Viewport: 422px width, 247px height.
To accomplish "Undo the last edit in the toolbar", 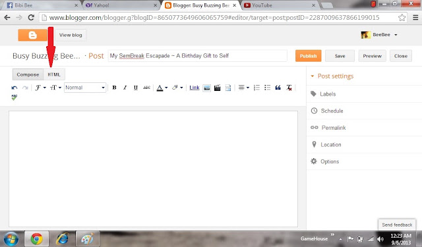I will point(15,88).
